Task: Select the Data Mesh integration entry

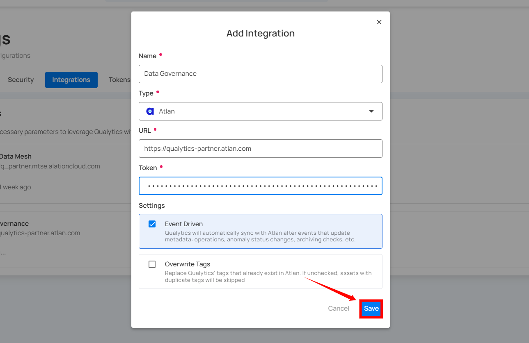Action: pyautogui.click(x=16, y=157)
